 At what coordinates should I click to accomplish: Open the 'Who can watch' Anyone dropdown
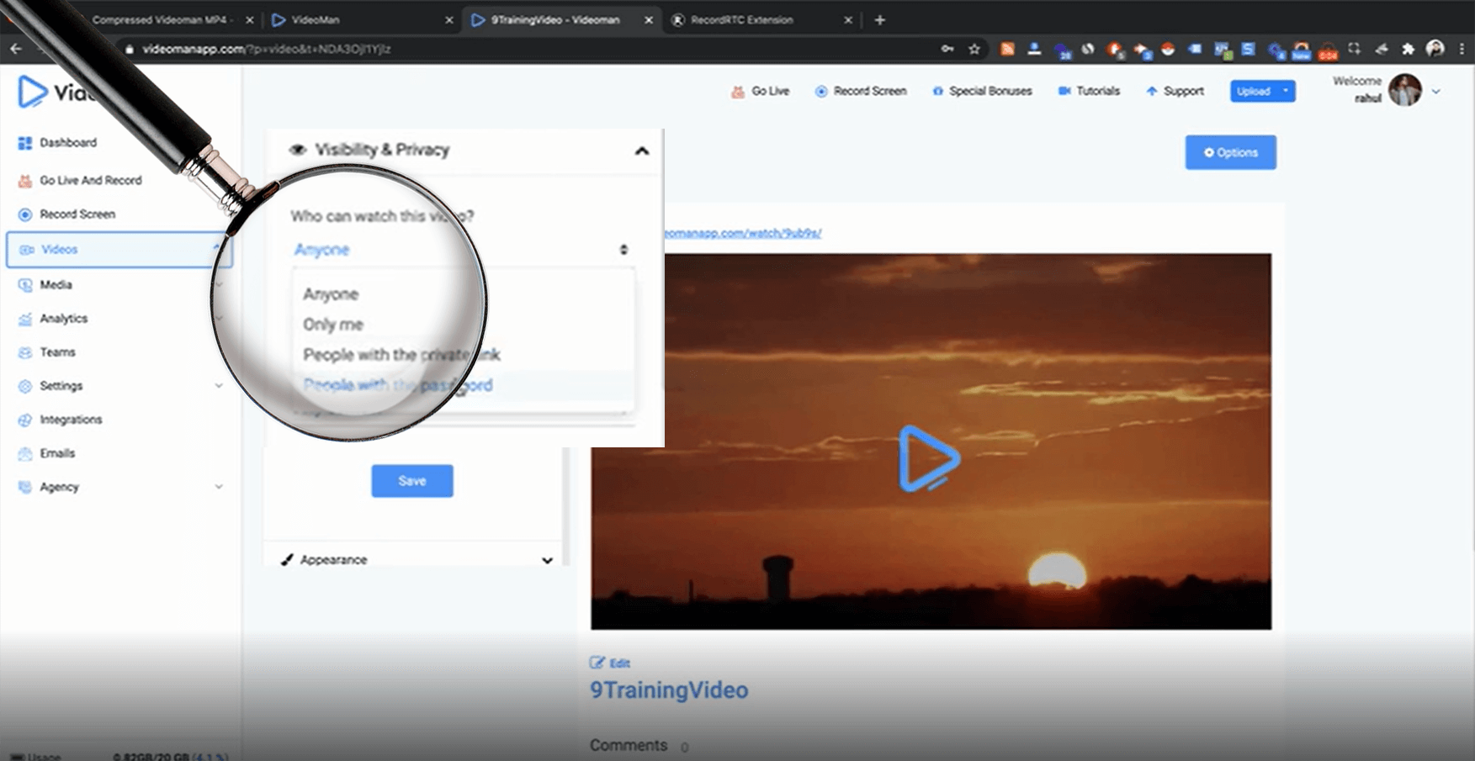point(461,250)
